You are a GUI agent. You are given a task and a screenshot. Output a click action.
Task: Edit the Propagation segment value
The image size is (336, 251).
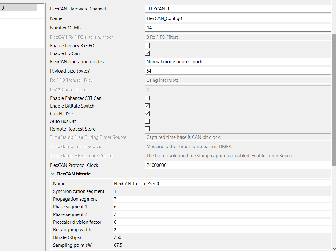point(221,199)
